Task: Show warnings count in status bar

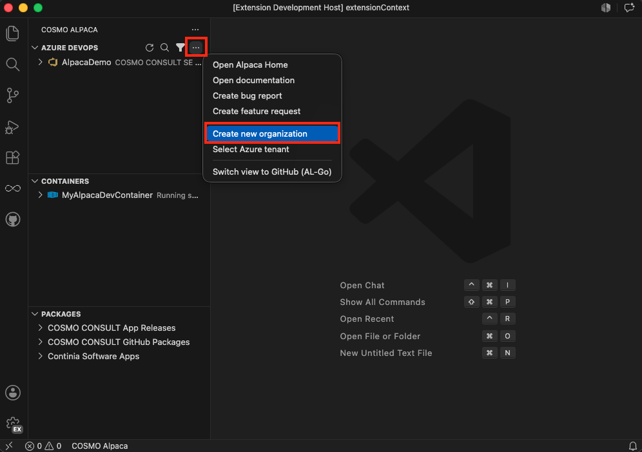Action: 53,446
